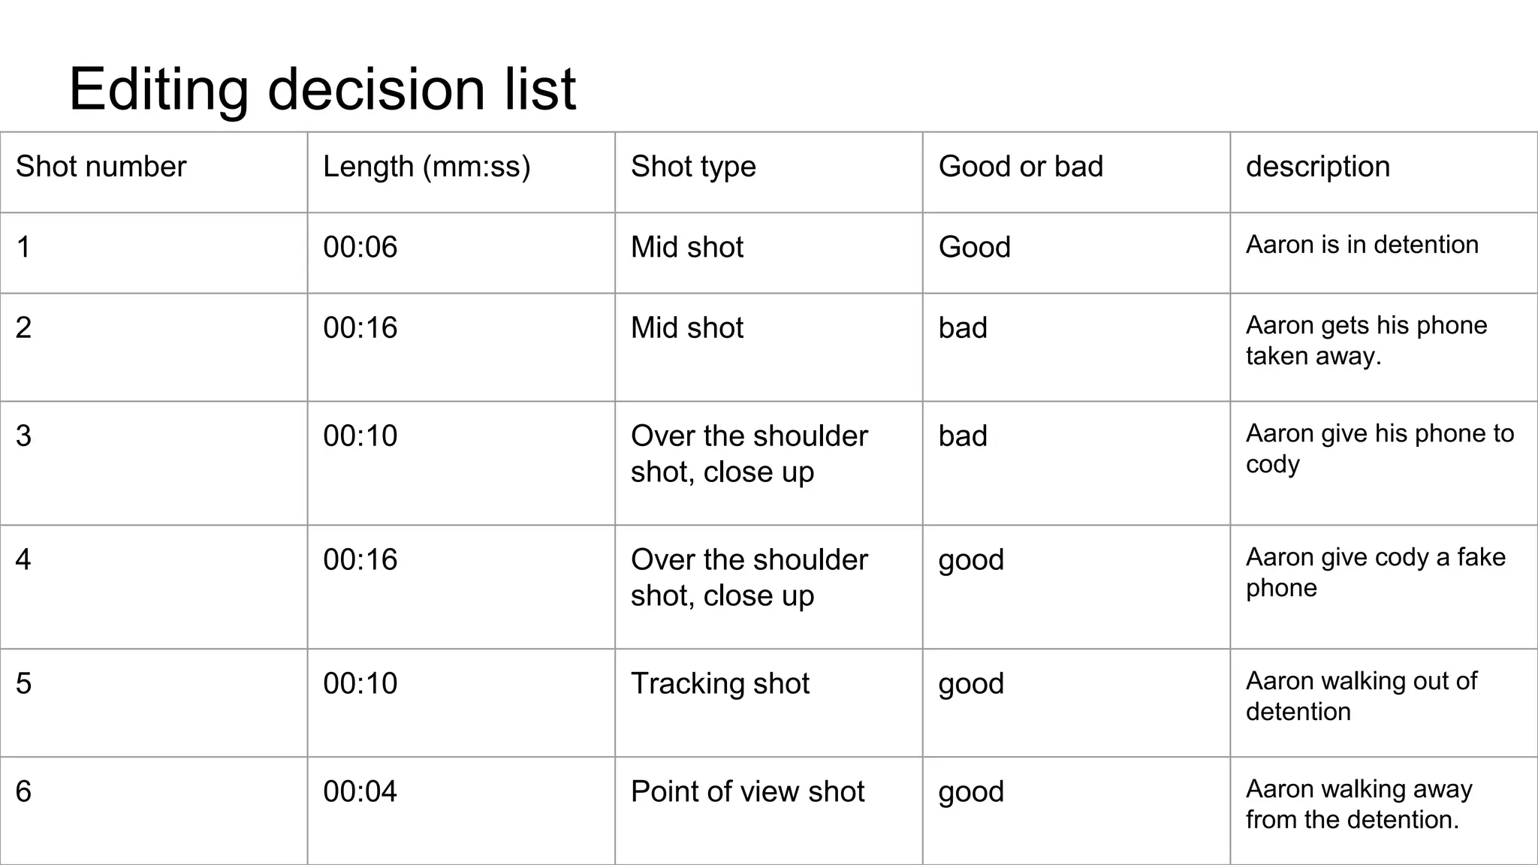Screen dimensions: 1538x865
Task: Select the "Aaron is in detention" description
Action: (1362, 245)
